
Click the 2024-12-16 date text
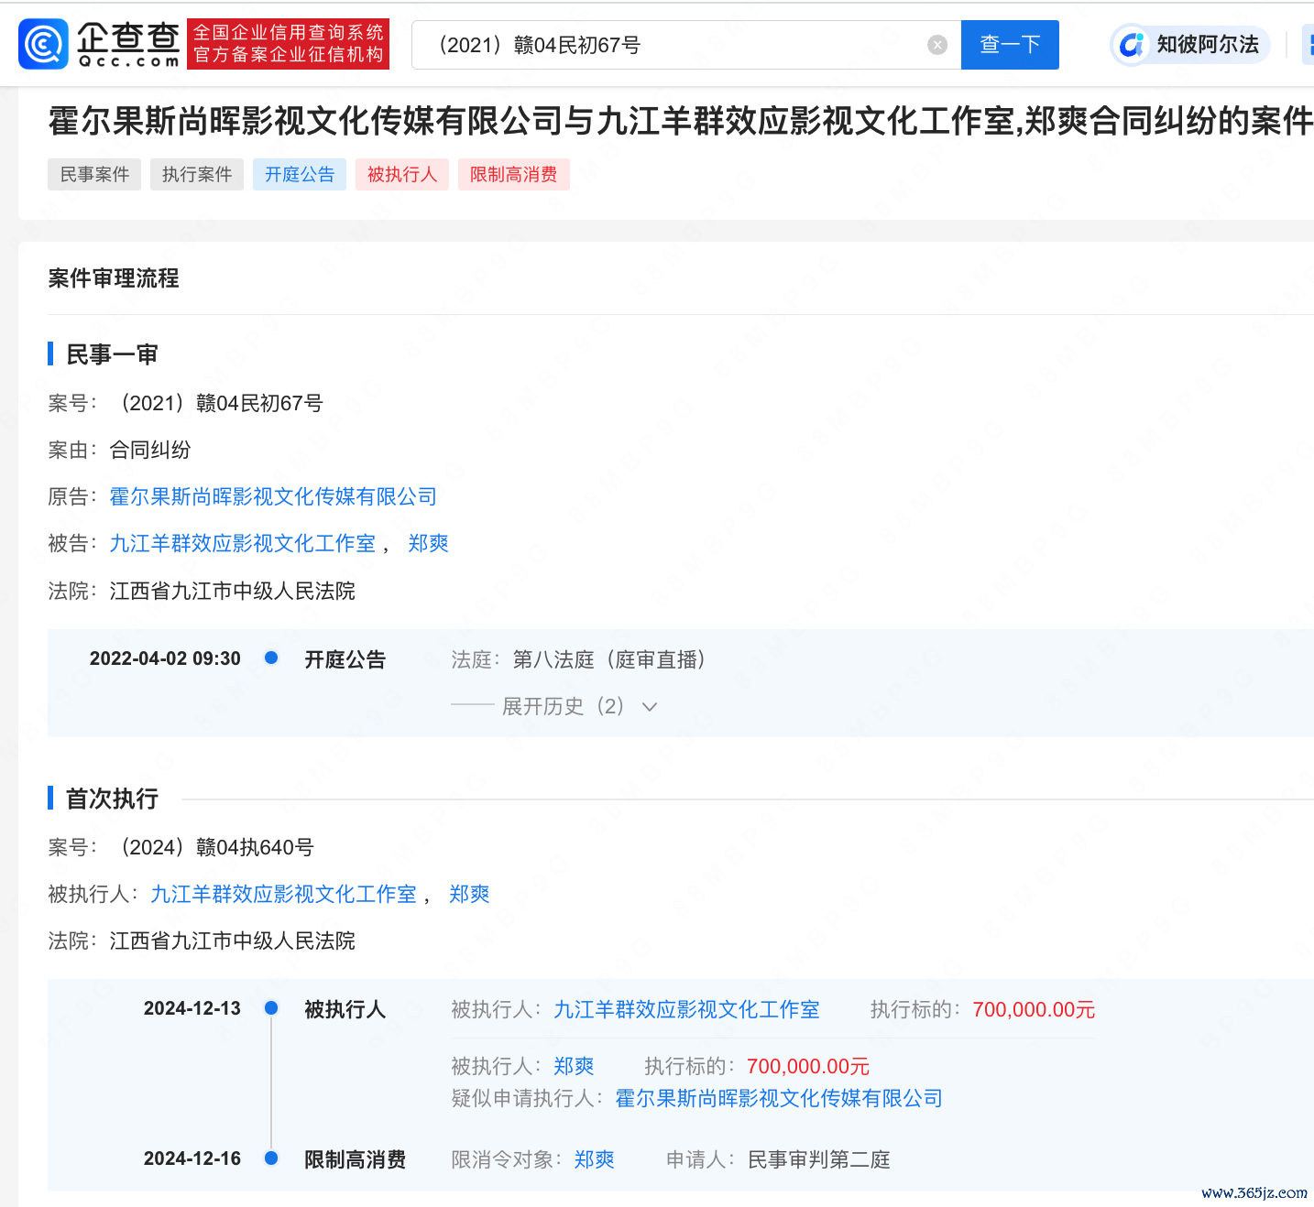click(192, 1158)
